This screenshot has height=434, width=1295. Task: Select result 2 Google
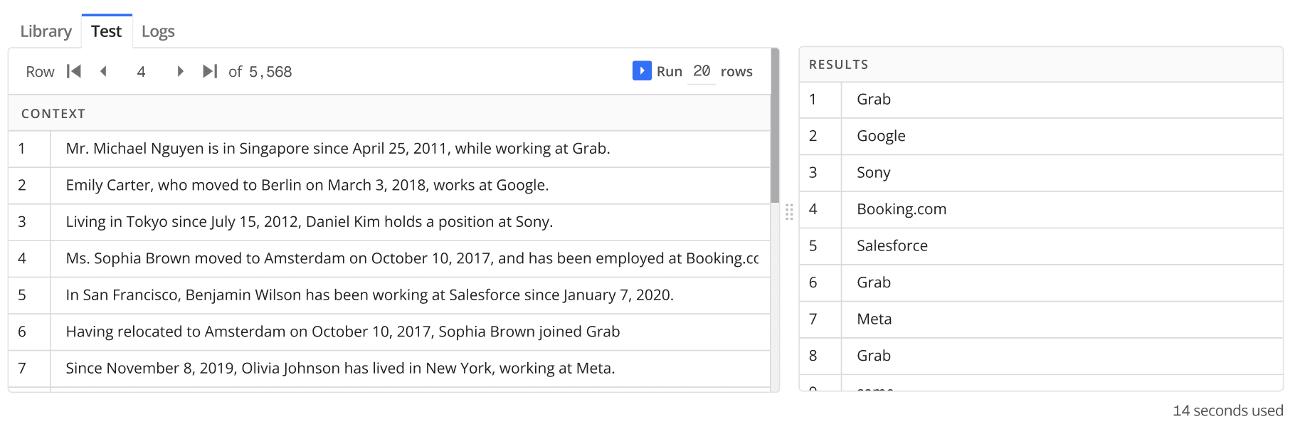point(1041,137)
